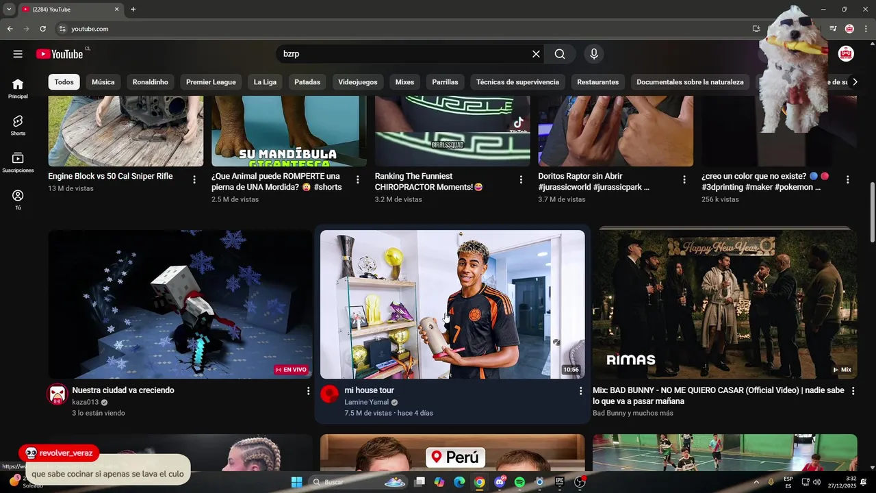Viewport: 876px width, 493px height.
Task: Open Discord from the taskbar
Action: coord(500,482)
